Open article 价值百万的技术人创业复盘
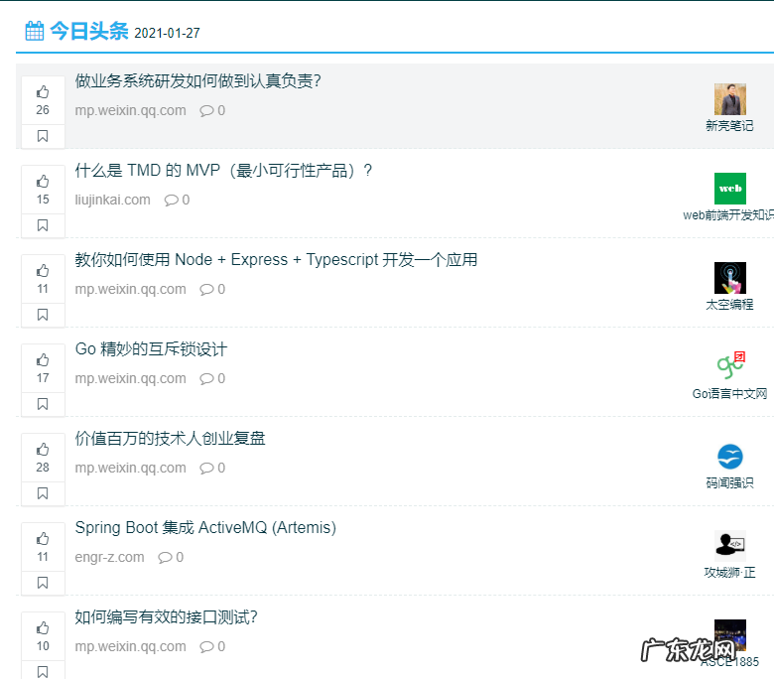 [170, 439]
